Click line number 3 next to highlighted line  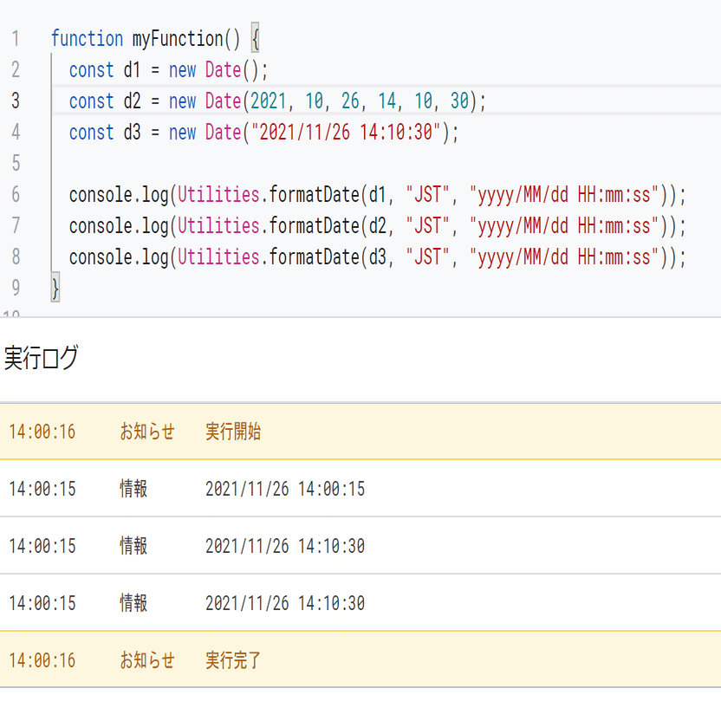[18, 101]
